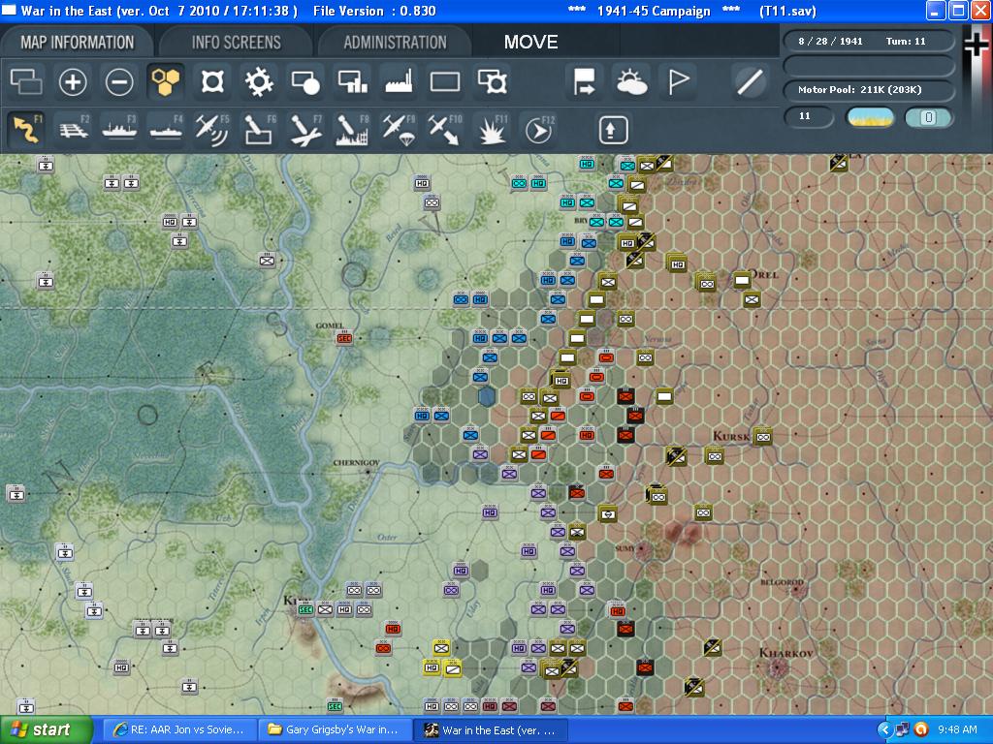
Task: Select F1 Move mode icon
Action: tap(26, 129)
